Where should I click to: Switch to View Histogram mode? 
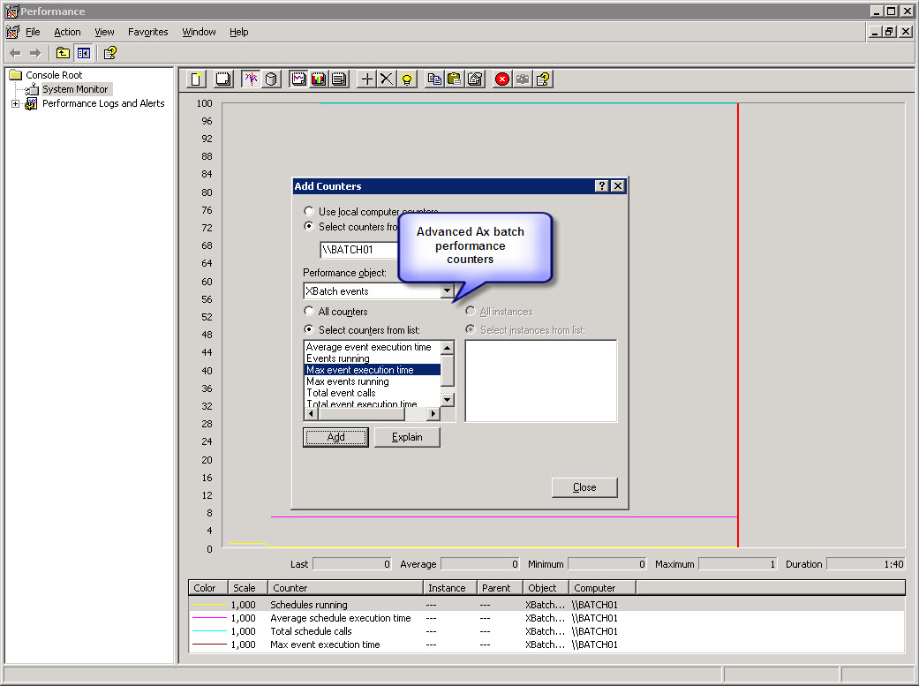pyautogui.click(x=318, y=79)
